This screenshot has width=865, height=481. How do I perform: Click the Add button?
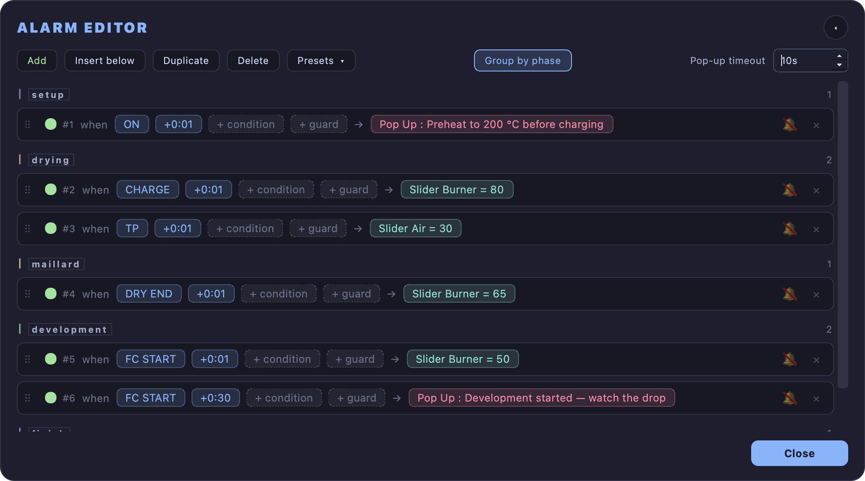37,60
